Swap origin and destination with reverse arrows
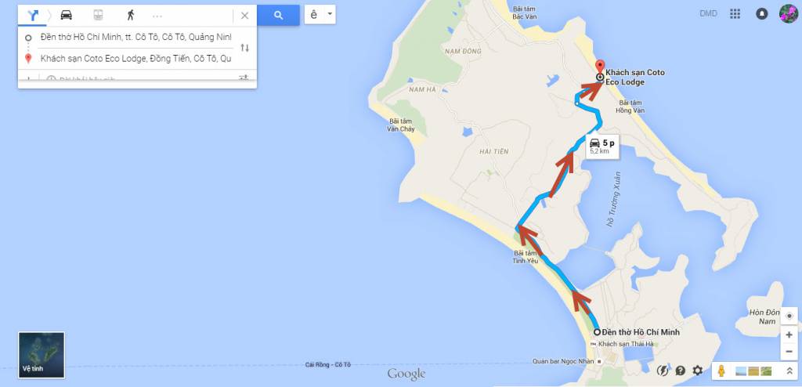Screen dimensions: 802x387 (x=245, y=48)
